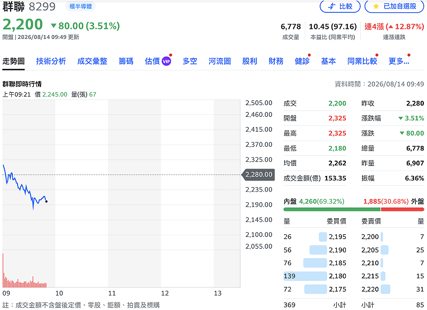Select the ask price 2,205
The height and width of the screenshot is (310, 427).
(x=370, y=250)
